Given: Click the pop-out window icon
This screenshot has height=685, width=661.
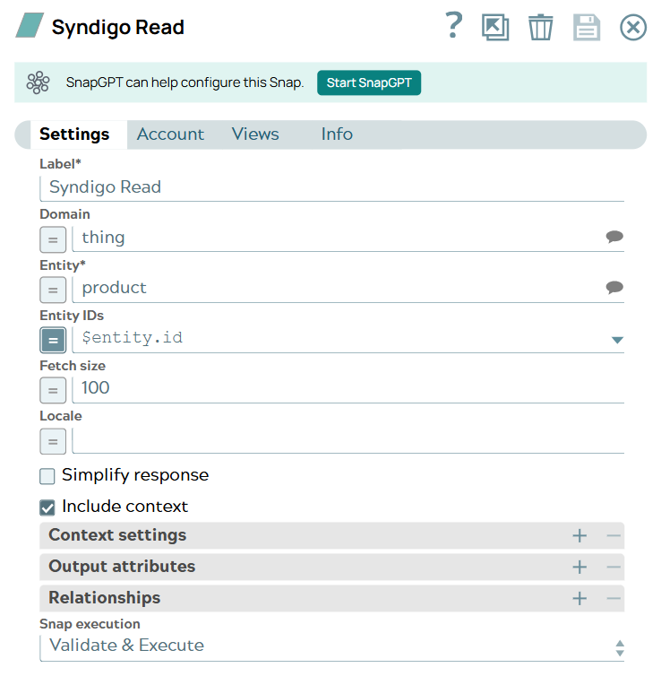Looking at the screenshot, I should (x=494, y=27).
